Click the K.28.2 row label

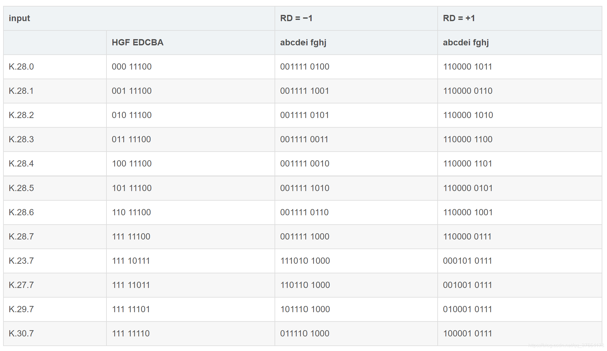coord(21,115)
